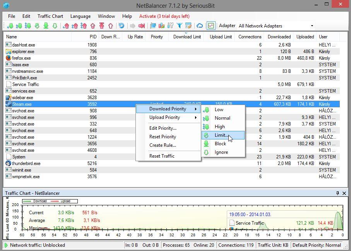Sort by the Downloaded column header
This screenshot has width=351, height=251.
tap(279, 37)
